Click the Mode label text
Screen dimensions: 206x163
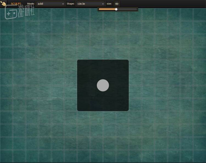(x=31, y=4)
